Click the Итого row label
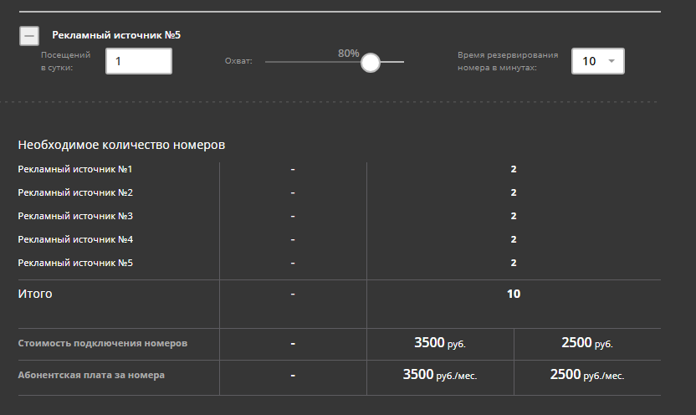696x415 pixels. pos(35,294)
